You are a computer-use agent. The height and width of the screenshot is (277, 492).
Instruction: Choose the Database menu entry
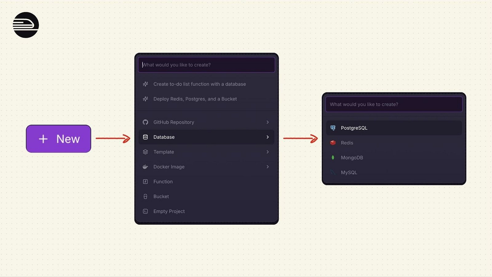tap(206, 137)
